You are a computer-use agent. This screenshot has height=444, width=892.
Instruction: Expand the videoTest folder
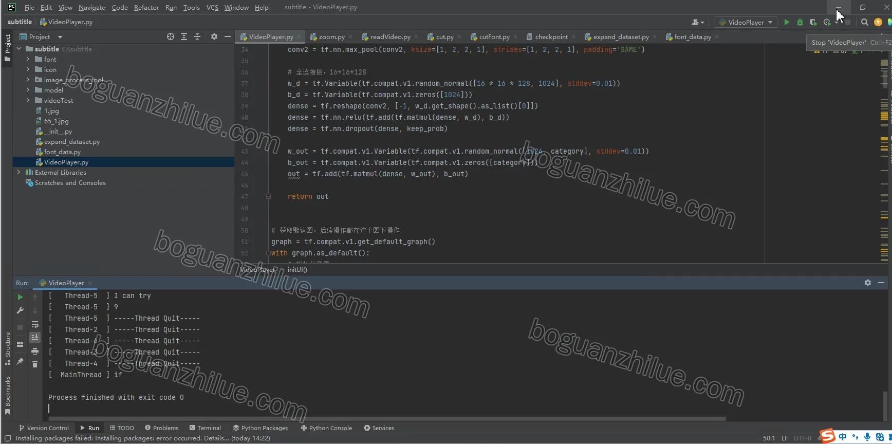pos(28,100)
